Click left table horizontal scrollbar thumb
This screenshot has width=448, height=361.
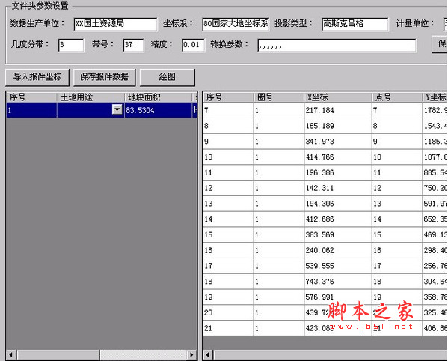[58, 355]
